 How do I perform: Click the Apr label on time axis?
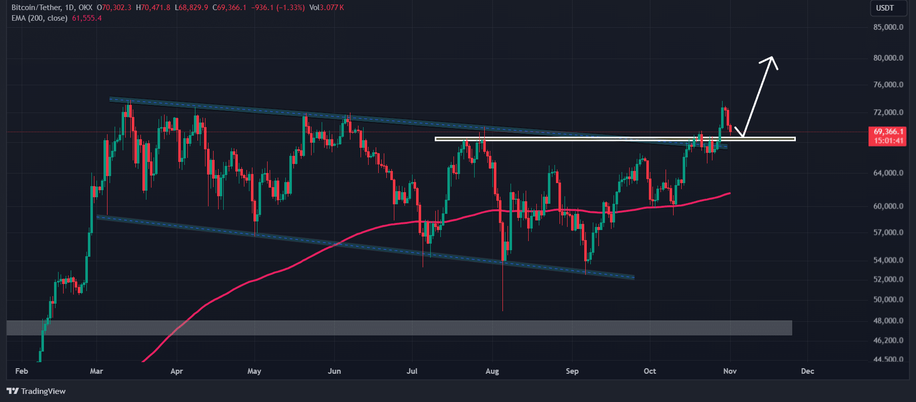177,371
